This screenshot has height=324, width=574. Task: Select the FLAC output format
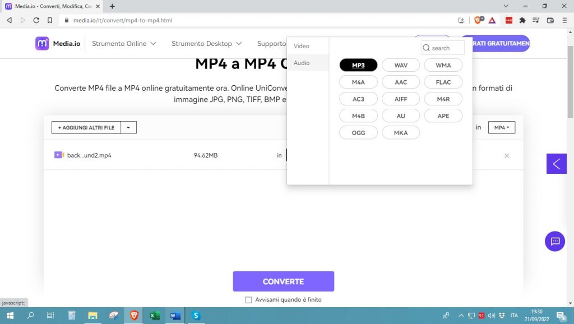click(443, 82)
